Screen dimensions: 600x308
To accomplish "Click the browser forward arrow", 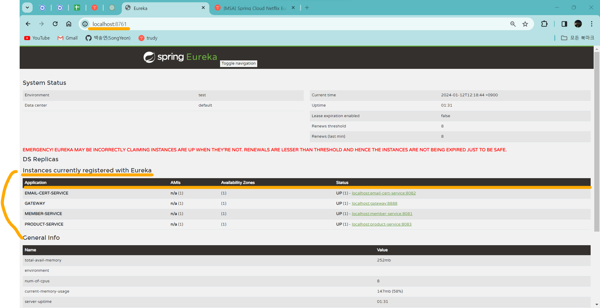I will pos(41,24).
